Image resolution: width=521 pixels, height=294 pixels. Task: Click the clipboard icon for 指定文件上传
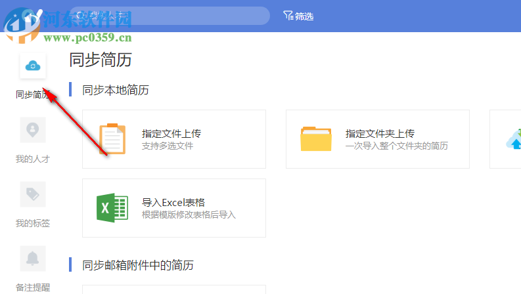point(112,139)
